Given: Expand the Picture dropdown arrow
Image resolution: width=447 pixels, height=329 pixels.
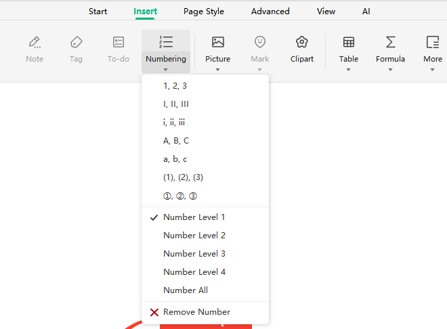Looking at the screenshot, I should point(217,69).
